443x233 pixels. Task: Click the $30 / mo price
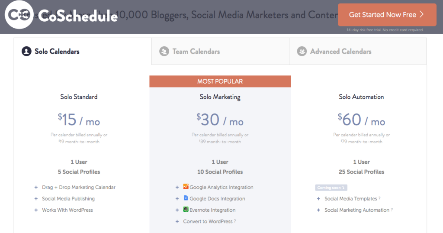tap(220, 120)
